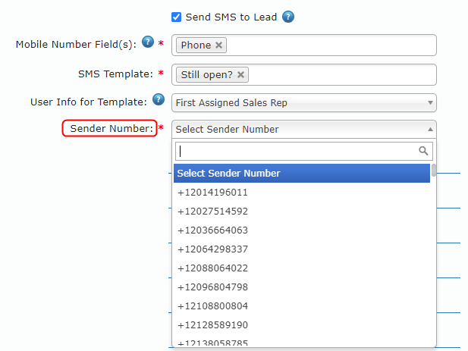Select sender number +12014196011
468x351 pixels.
pyautogui.click(x=302, y=193)
